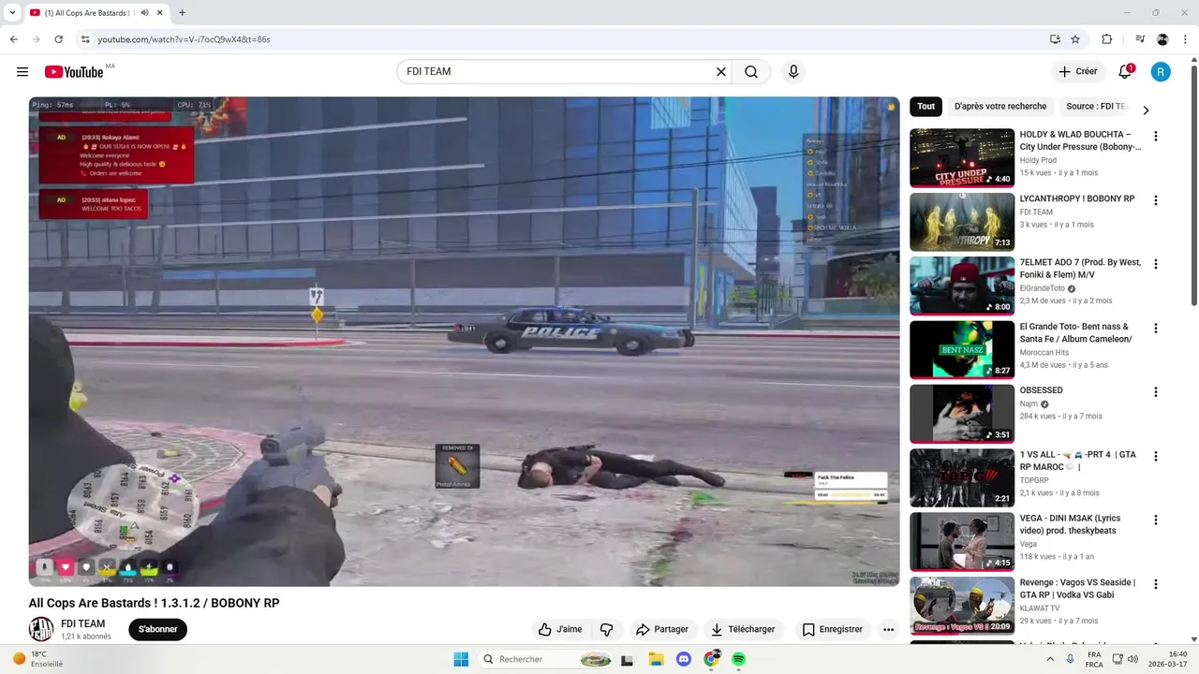This screenshot has width=1199, height=674.
Task: Install app icon in the address bar
Action: tap(1055, 39)
